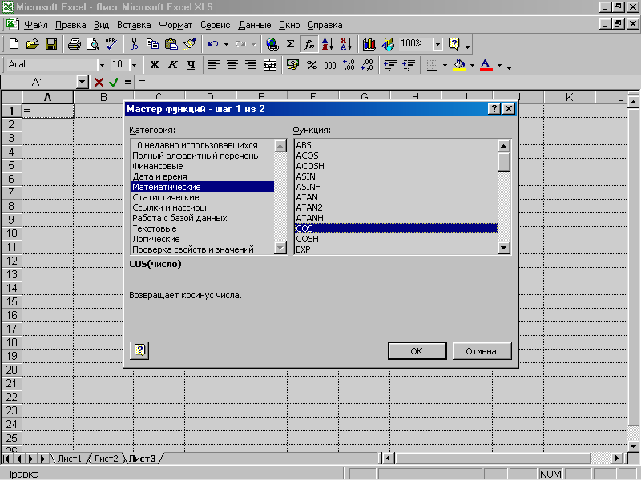The image size is (641, 481).
Task: Click the New workbook icon
Action: 14,44
